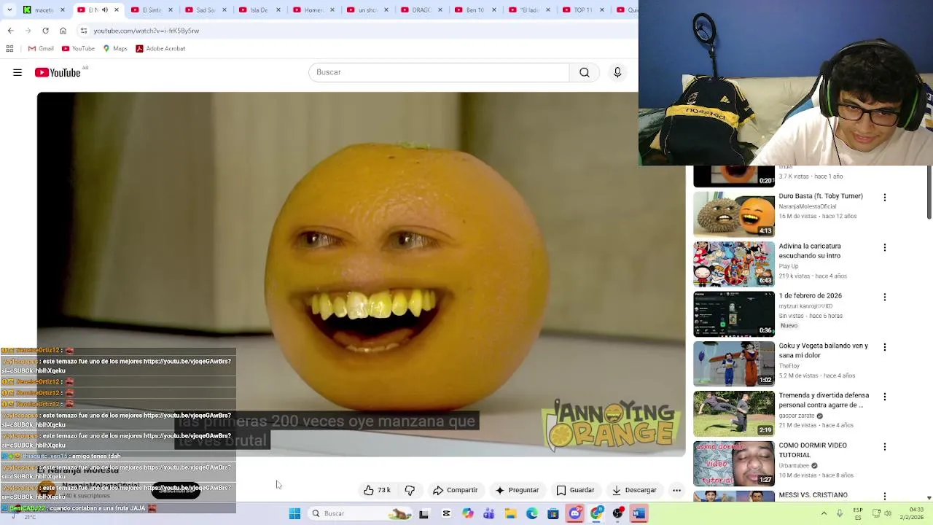The width and height of the screenshot is (933, 525).
Task: Open 'MESSI VS. CRISTIANO' video title
Action: (x=813, y=495)
